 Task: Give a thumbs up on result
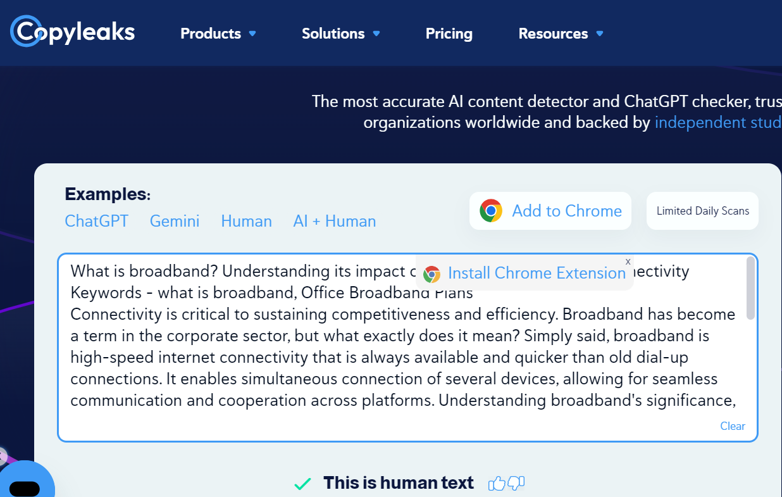(497, 484)
